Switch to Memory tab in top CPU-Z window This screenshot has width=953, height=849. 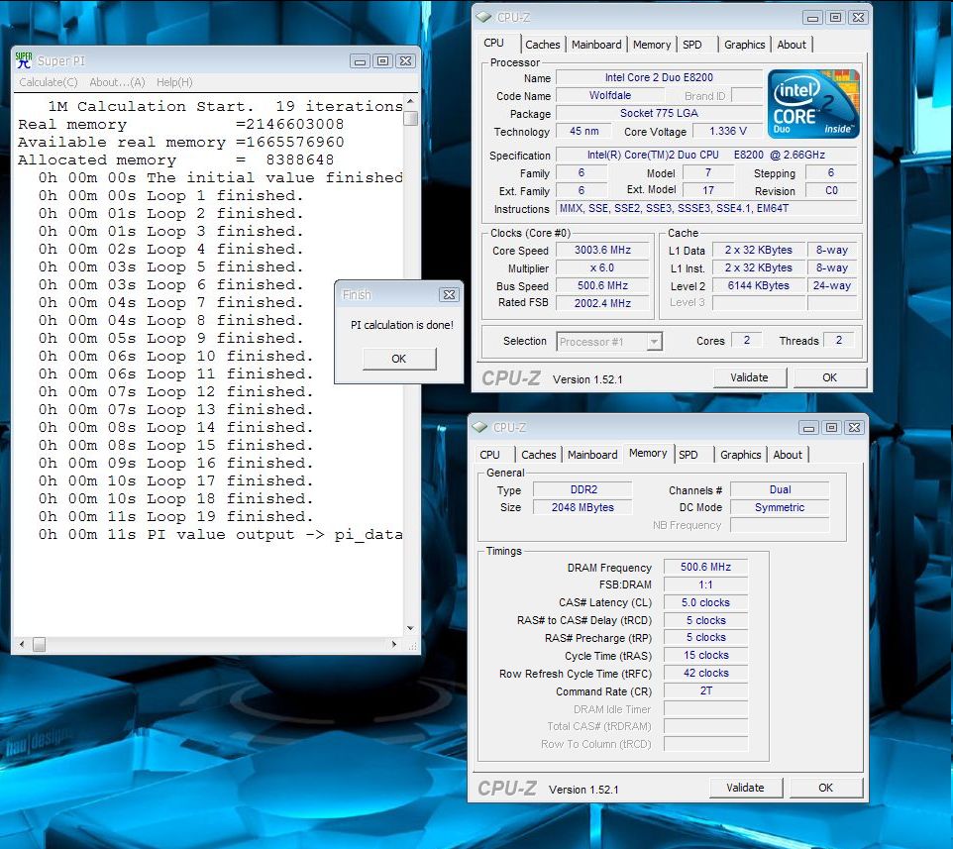tap(652, 45)
